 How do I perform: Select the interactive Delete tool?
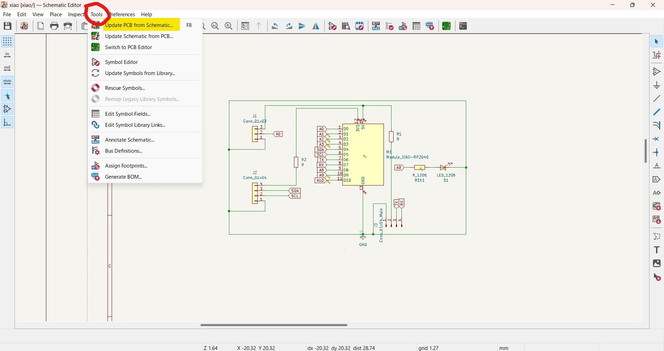click(x=657, y=277)
